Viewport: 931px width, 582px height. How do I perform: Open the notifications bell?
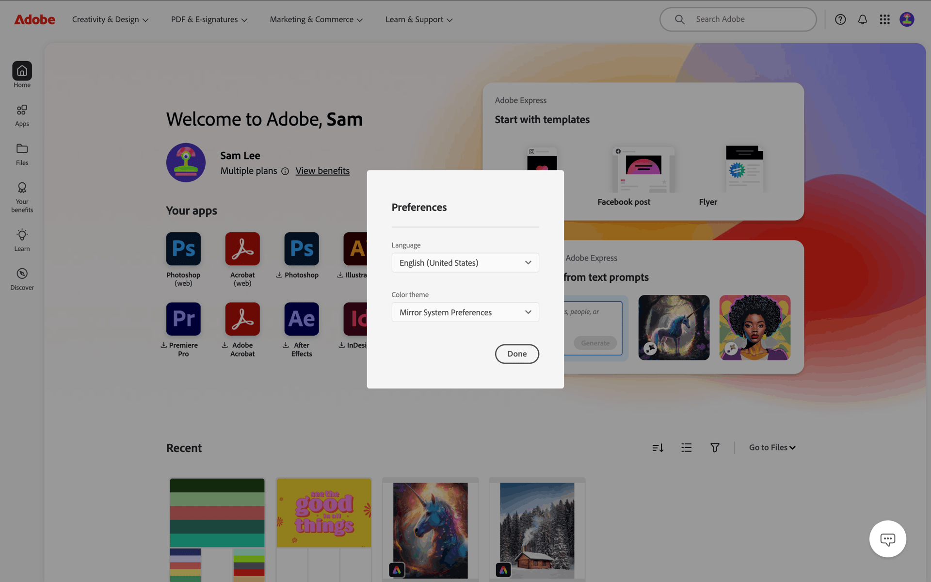(863, 19)
